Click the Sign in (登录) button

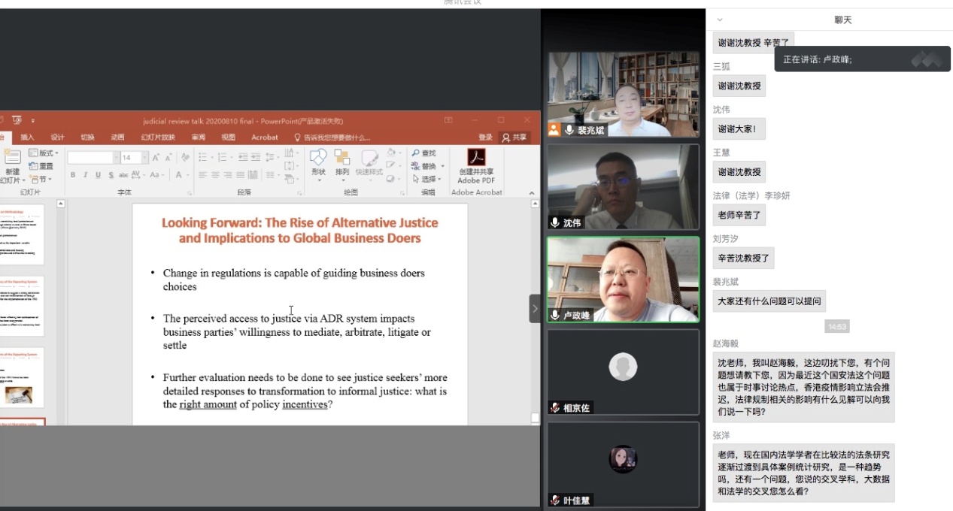tap(485, 138)
